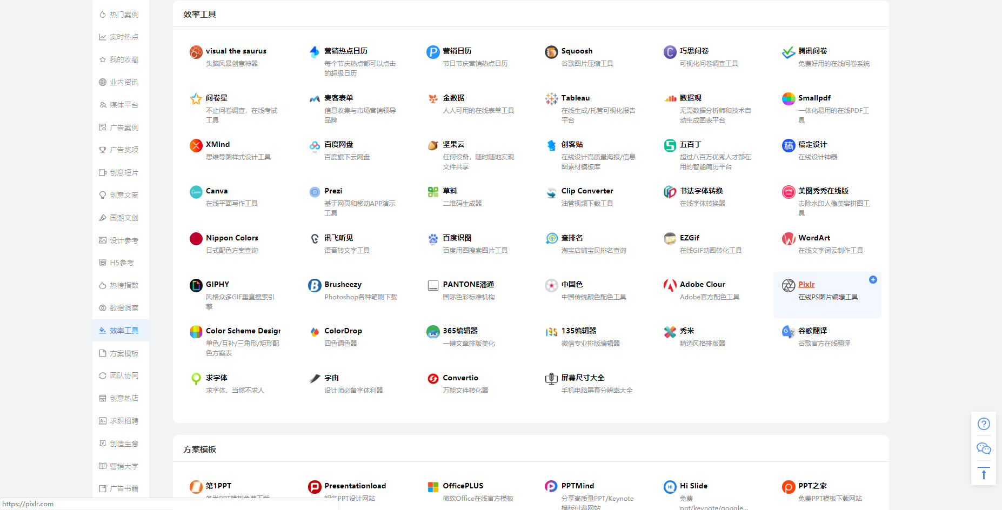Click the Tableau logo icon
The width and height of the screenshot is (1002, 510).
(551, 99)
